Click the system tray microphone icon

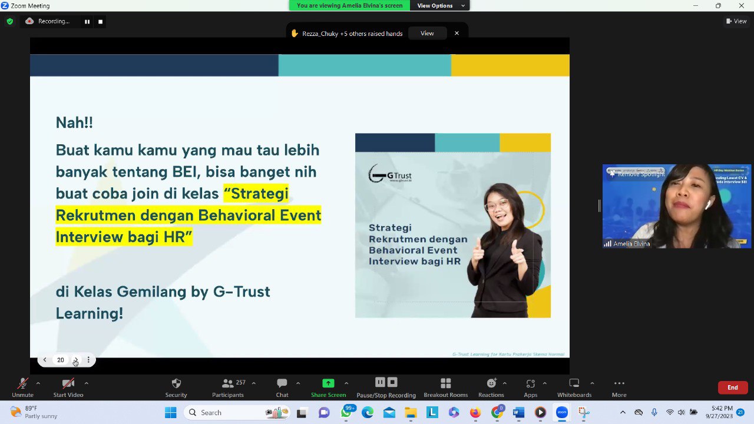[654, 412]
